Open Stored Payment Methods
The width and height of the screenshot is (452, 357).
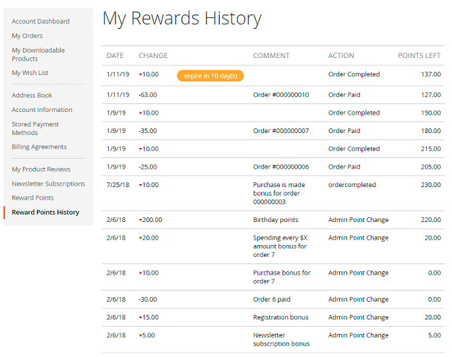coord(35,128)
